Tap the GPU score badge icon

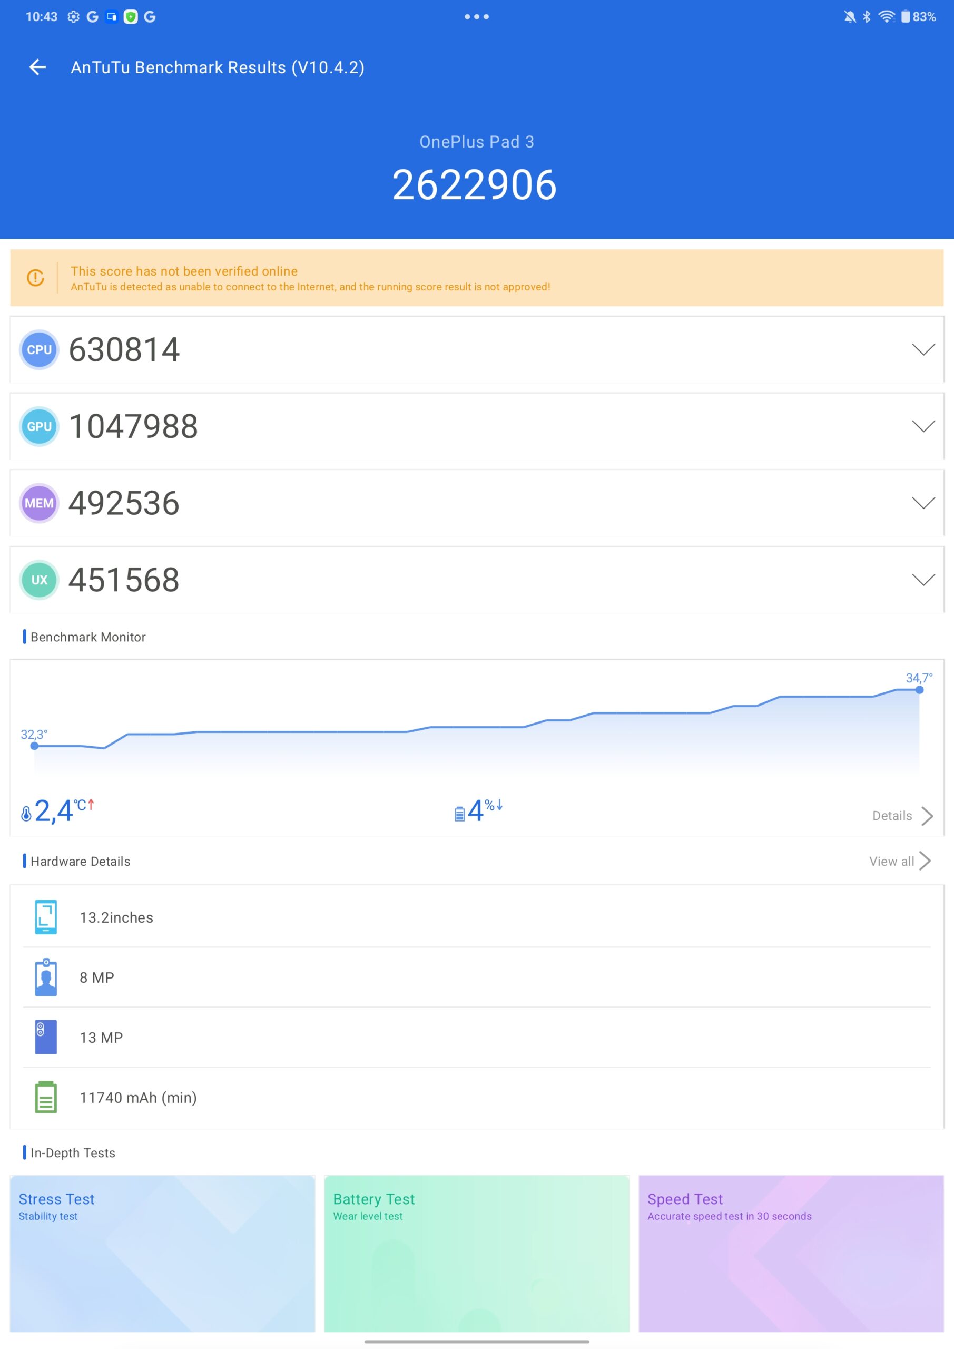point(40,426)
